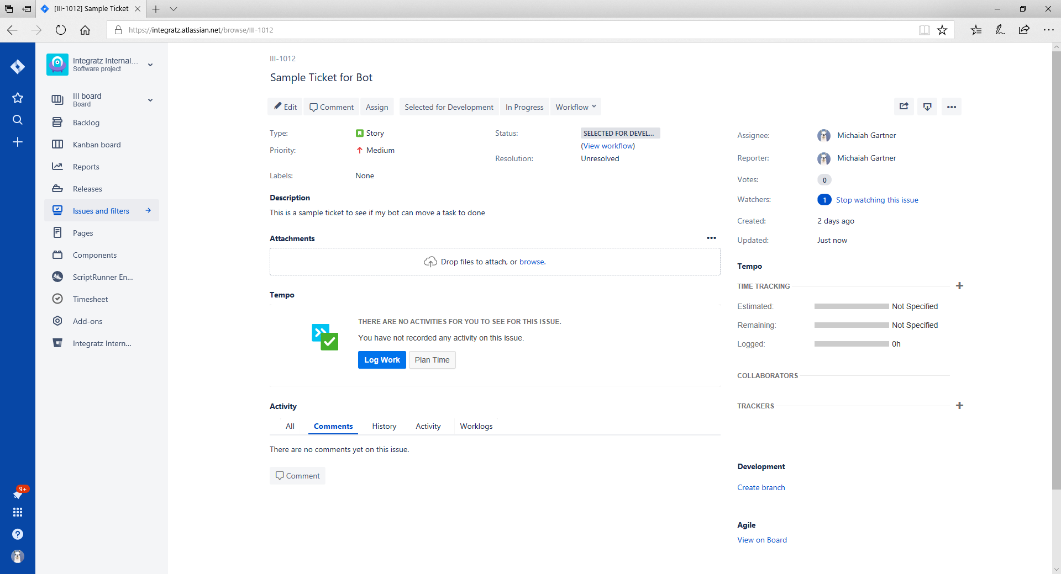This screenshot has height=574, width=1061.
Task: Open search with the magnifier icon
Action: point(18,120)
